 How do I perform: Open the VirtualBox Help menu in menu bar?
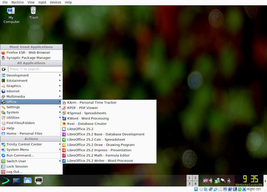[68, 2]
